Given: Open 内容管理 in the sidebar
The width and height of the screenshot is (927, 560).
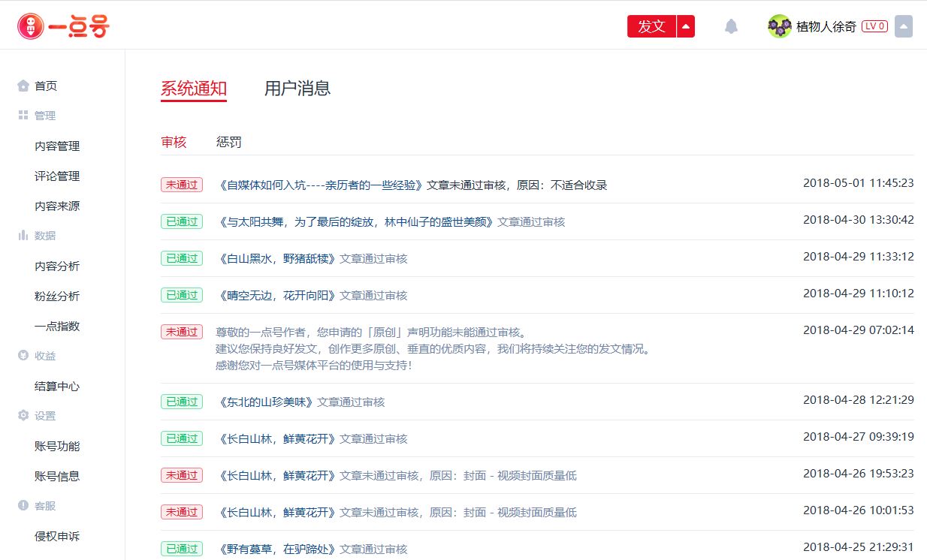Looking at the screenshot, I should [x=57, y=146].
